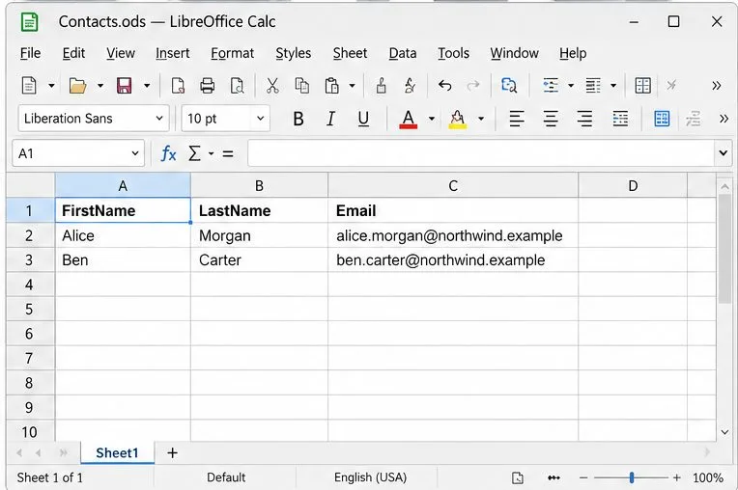Click the Sort rows icon
The height and width of the screenshot is (490, 738).
click(x=551, y=86)
